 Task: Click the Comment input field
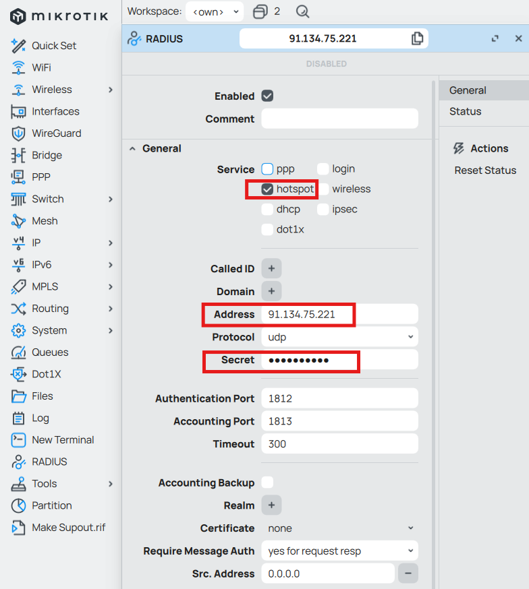pyautogui.click(x=339, y=119)
